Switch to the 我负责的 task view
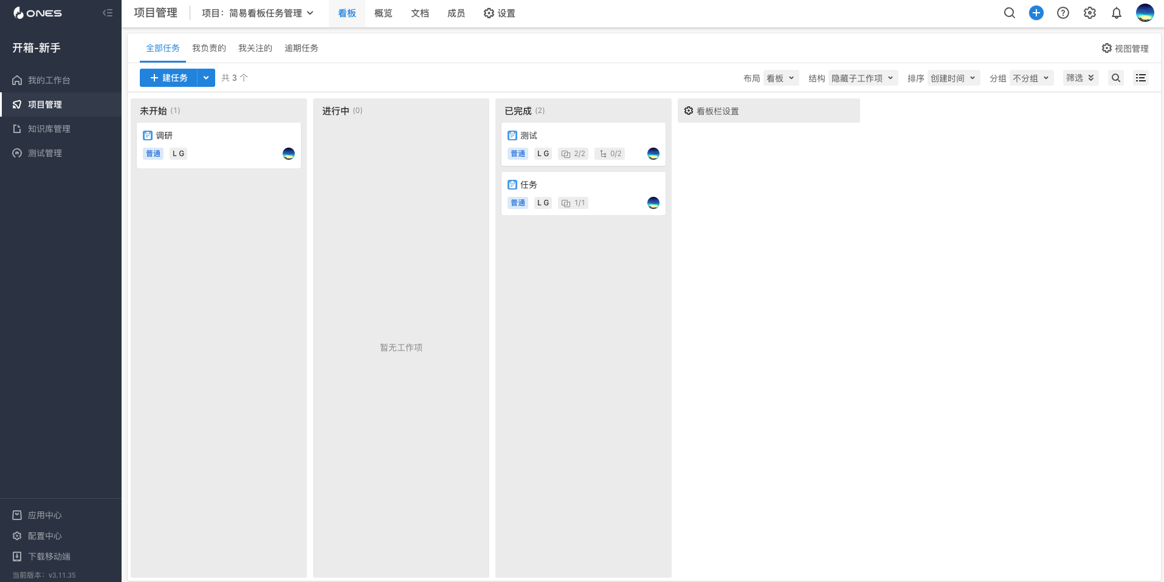Viewport: 1164px width, 582px height. (209, 48)
